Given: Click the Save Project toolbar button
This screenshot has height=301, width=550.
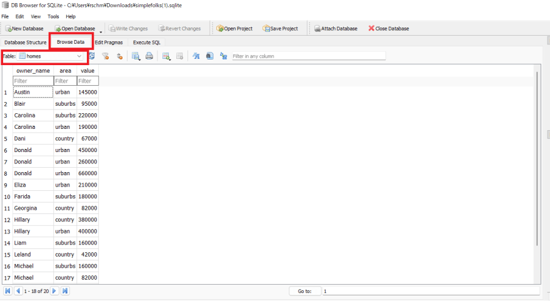Looking at the screenshot, I should tap(280, 28).
